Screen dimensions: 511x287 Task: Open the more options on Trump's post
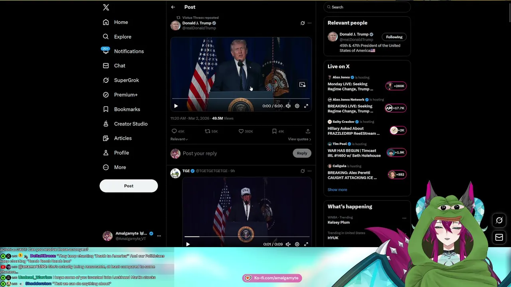point(309,23)
